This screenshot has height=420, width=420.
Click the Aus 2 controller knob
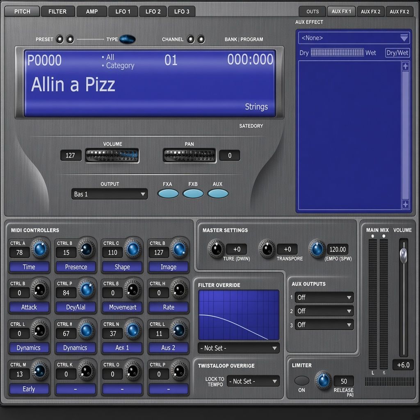(179, 330)
